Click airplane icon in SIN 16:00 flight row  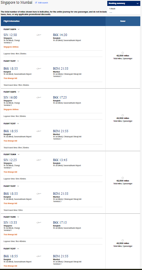point(39,97)
